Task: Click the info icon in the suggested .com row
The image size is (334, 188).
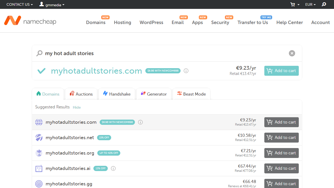Action: [x=140, y=122]
